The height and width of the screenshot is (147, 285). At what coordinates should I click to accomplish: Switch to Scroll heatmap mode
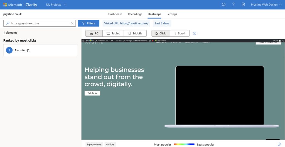pos(180,33)
